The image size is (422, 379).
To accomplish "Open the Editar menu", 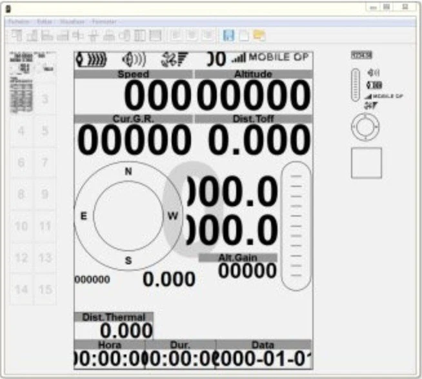I will coord(45,21).
